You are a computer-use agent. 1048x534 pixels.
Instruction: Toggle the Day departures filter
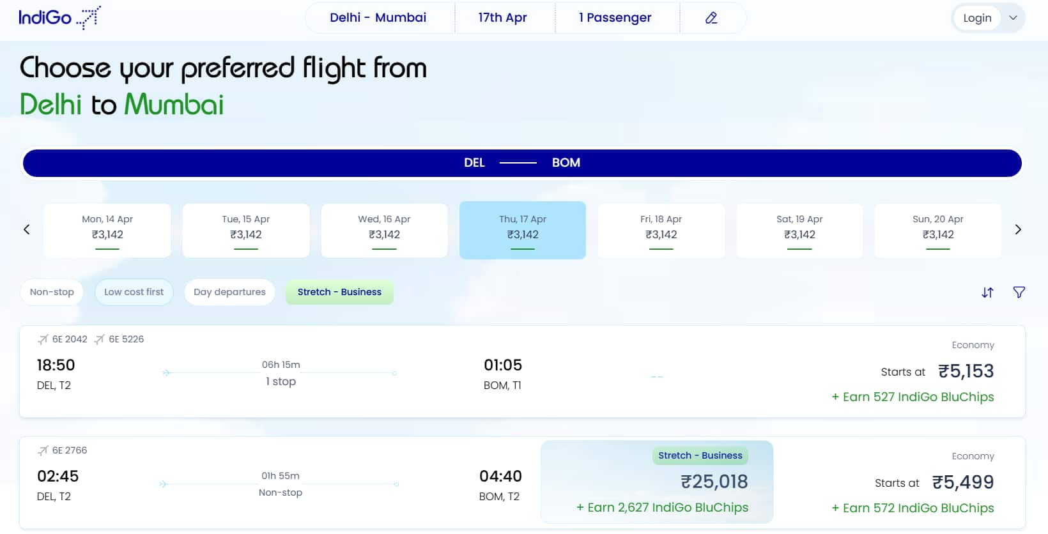(229, 292)
